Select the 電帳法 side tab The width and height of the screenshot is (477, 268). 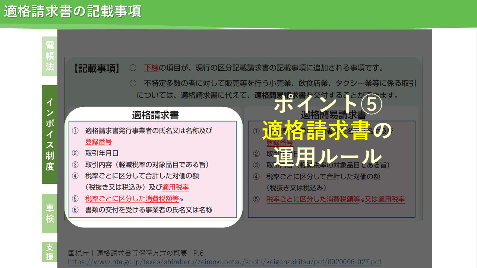point(50,56)
